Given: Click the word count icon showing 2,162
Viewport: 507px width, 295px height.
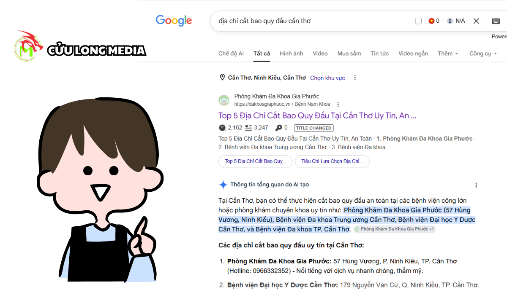Looking at the screenshot, I should (222, 128).
